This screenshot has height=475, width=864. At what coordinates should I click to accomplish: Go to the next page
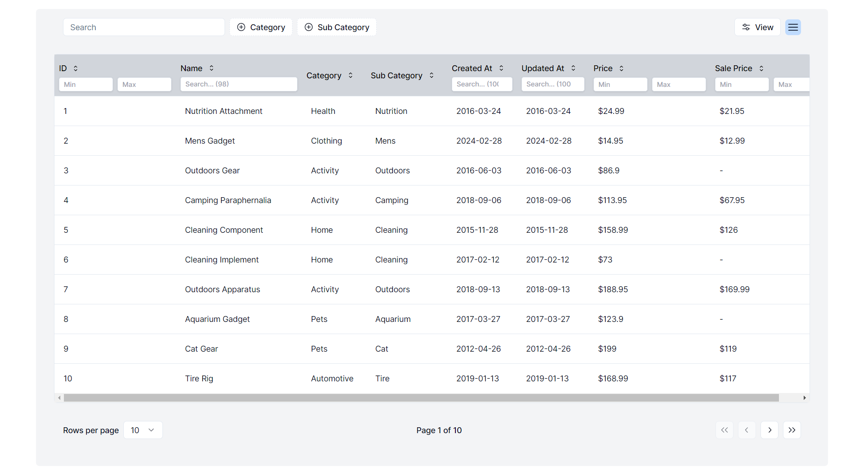click(x=769, y=430)
